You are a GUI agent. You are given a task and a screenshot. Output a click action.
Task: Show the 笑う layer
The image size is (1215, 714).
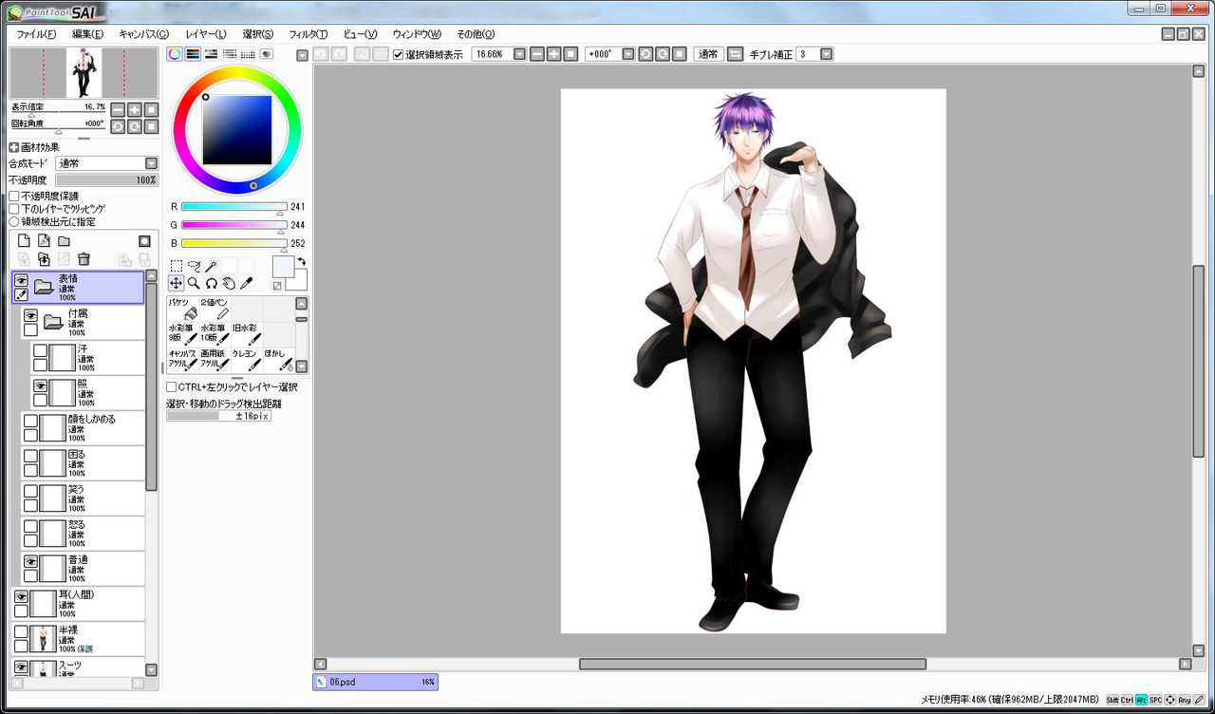[x=30, y=492]
